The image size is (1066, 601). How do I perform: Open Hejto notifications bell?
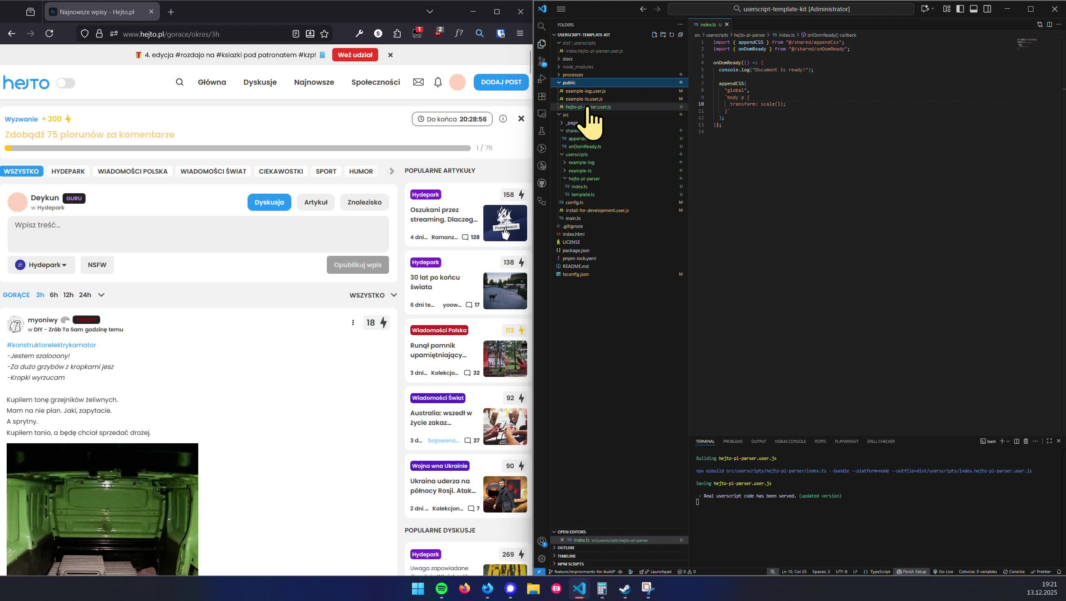pos(437,82)
